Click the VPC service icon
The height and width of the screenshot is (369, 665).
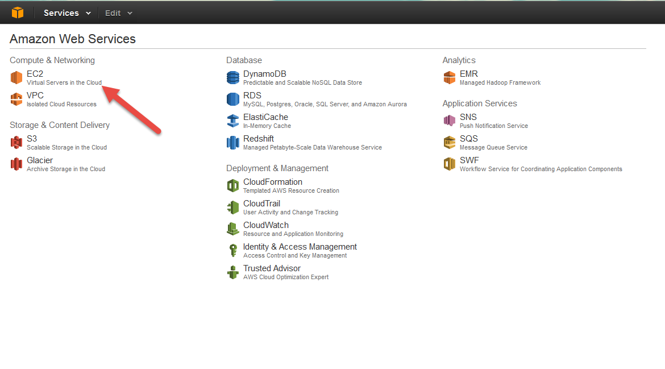pyautogui.click(x=16, y=98)
